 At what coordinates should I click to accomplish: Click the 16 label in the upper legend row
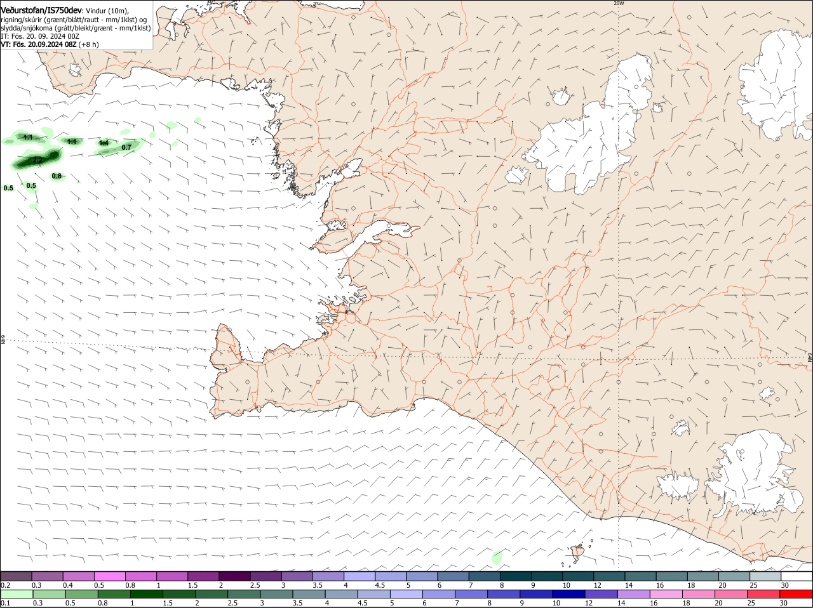[660, 585]
